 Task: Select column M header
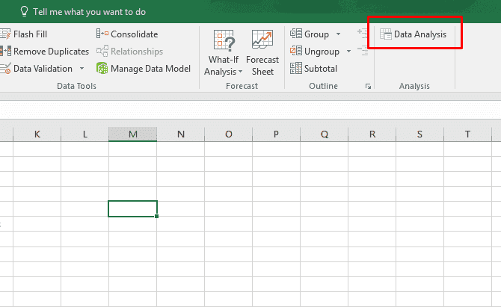[132, 134]
